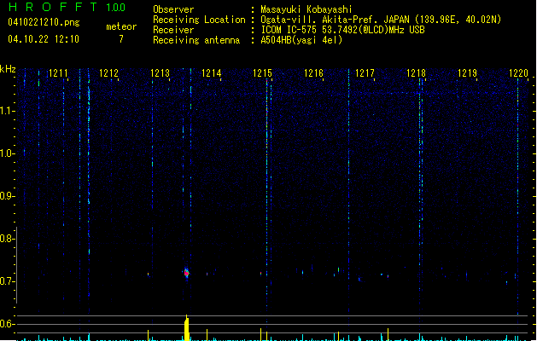
Task: Click the 1214 time marker
Action: pos(212,73)
